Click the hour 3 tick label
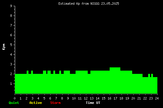Screen dimensions: 163x108 point(32,98)
